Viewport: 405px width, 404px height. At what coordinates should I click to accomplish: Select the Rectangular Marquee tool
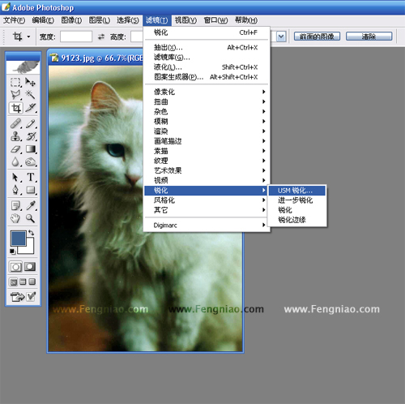point(15,82)
